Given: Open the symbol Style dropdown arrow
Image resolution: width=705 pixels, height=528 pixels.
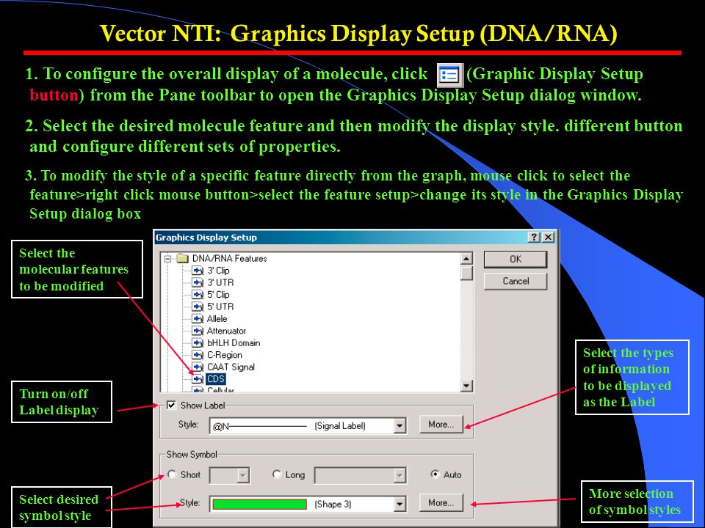Looking at the screenshot, I should pos(399,505).
